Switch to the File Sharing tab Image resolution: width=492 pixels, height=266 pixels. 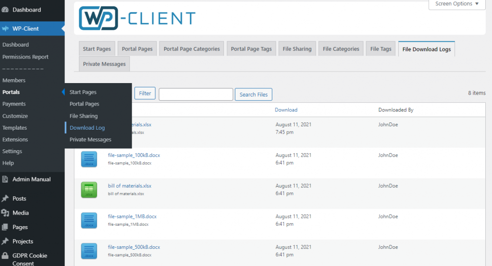pos(297,48)
